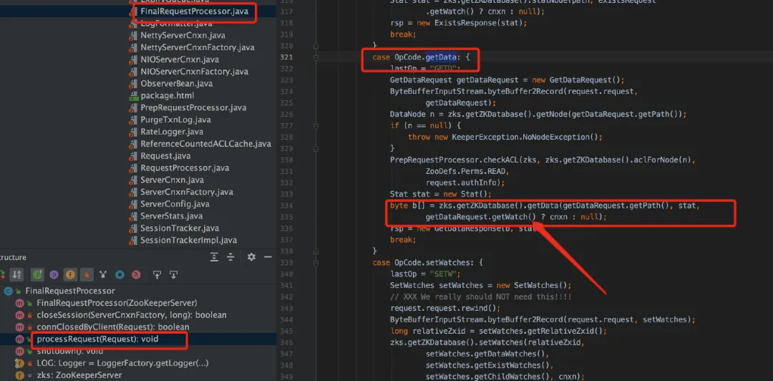This screenshot has width=773, height=381.
Task: Click 'throw new KeeperException.NoNodeException();' line
Action: [x=505, y=137]
